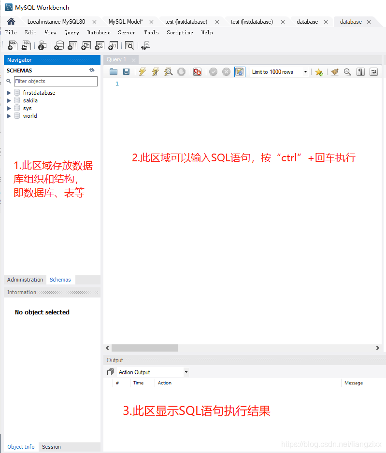Open the File menu
The width and height of the screenshot is (386, 453).
(x=11, y=33)
